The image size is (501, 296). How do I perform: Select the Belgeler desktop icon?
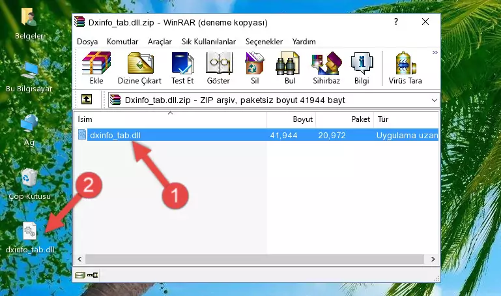point(29,23)
